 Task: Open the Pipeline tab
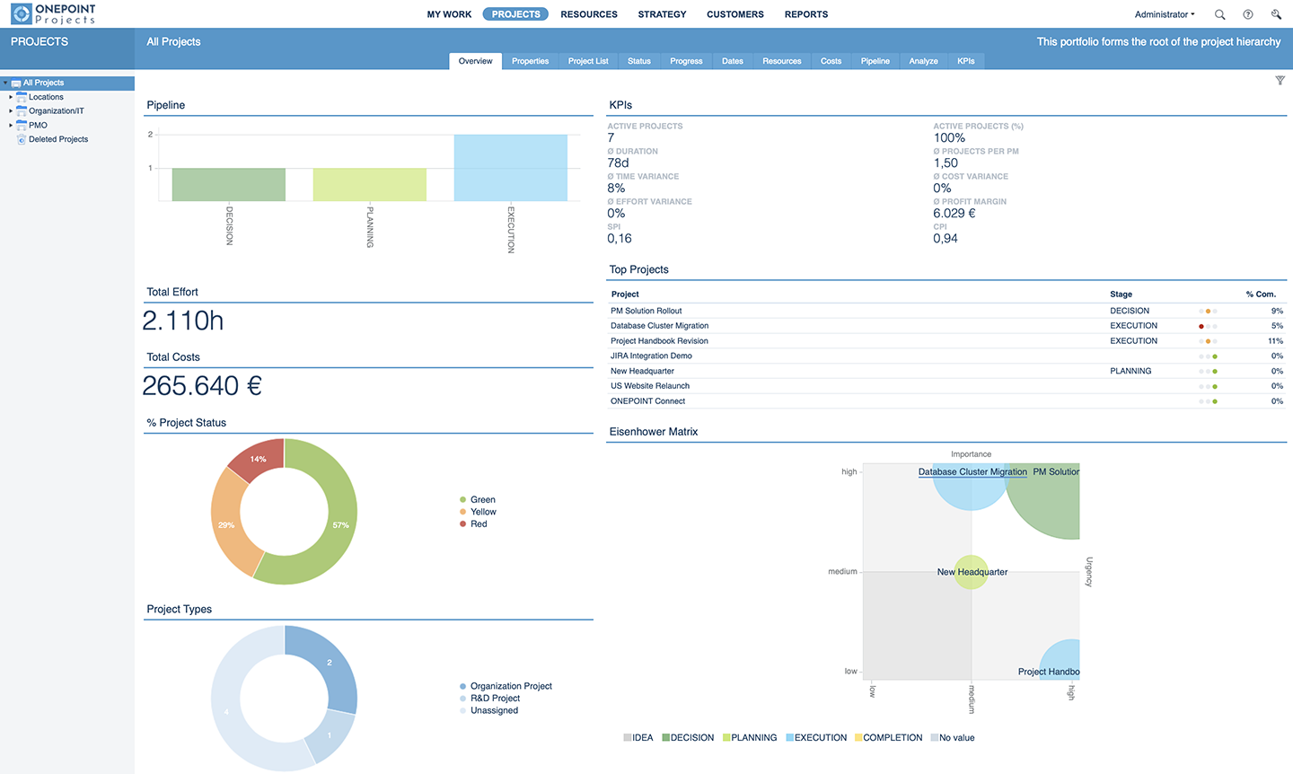pyautogui.click(x=875, y=61)
